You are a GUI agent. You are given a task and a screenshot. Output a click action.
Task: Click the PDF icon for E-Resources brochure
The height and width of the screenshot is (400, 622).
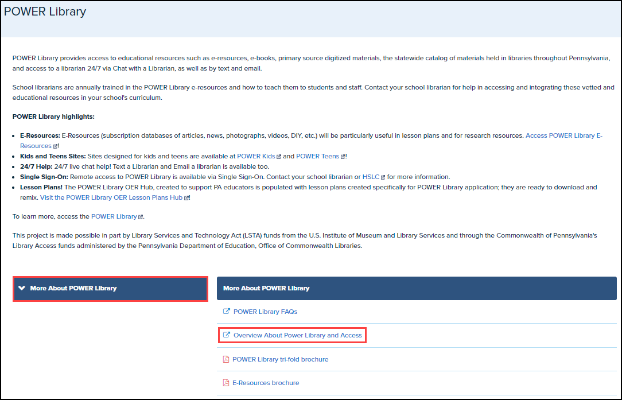tap(226, 383)
